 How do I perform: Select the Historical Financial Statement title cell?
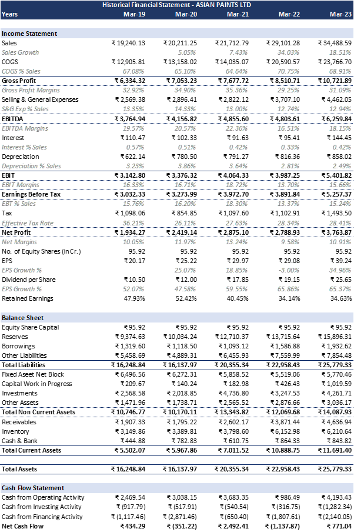tap(176, 4)
